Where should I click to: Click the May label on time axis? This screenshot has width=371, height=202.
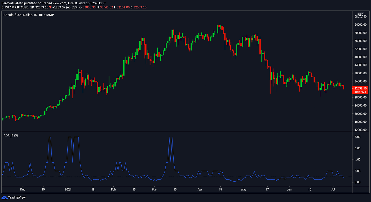(244, 190)
